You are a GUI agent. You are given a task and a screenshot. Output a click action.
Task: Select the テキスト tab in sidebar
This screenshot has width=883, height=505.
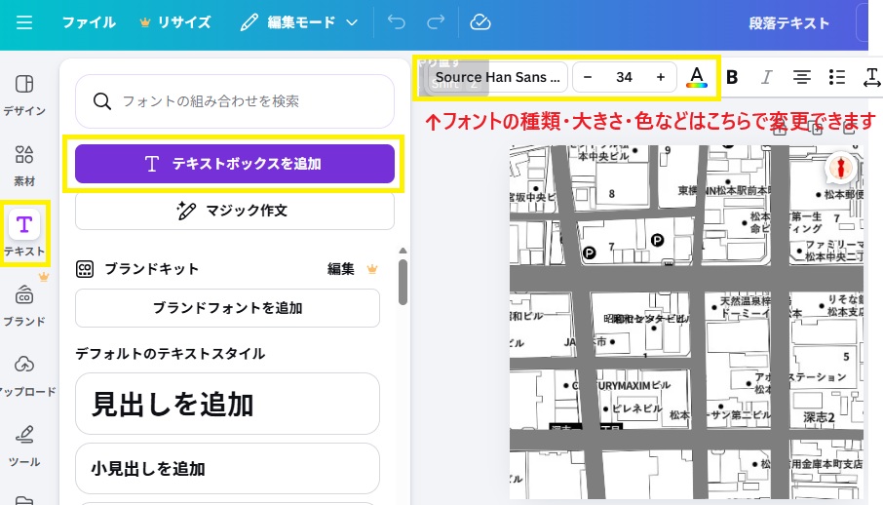coord(24,234)
